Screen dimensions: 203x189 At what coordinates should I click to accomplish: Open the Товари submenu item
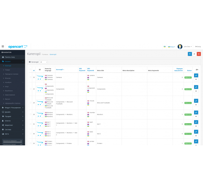click(12, 70)
